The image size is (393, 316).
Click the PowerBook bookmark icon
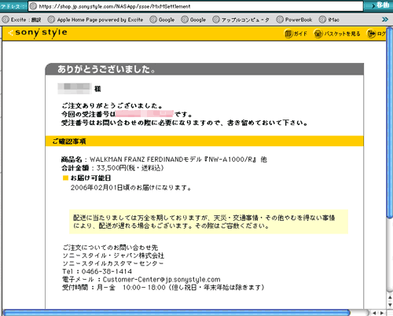280,20
